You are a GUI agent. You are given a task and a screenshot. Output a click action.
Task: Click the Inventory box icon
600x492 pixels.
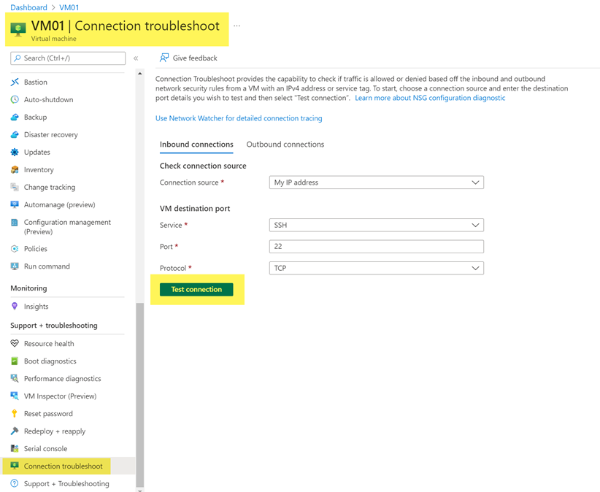pos(15,169)
